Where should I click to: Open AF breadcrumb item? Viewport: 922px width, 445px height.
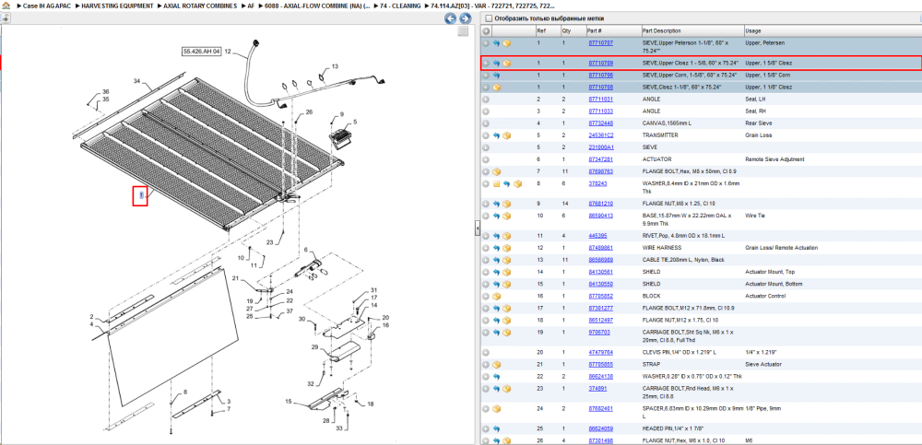(251, 6)
